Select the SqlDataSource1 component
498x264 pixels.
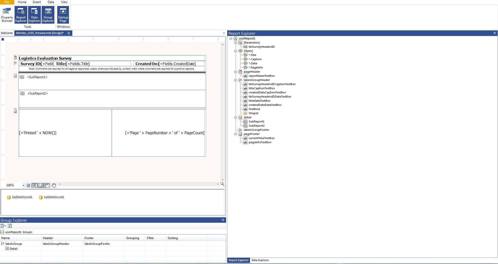click(20, 197)
